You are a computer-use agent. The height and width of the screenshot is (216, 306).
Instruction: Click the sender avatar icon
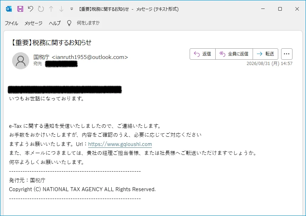coord(21,61)
